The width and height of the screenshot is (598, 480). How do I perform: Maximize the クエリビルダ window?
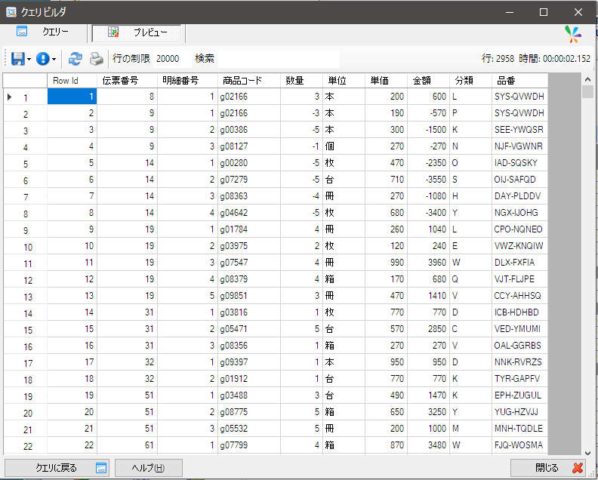[544, 12]
